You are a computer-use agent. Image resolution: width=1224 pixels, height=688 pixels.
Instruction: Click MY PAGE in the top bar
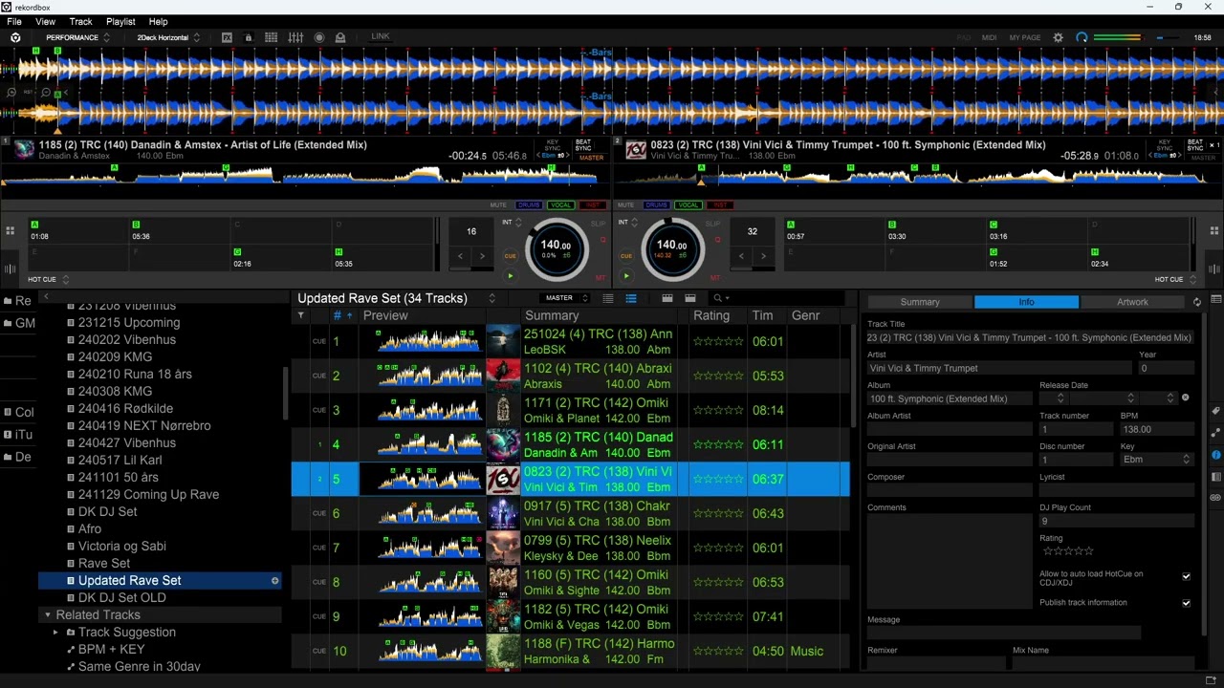[x=1024, y=38]
